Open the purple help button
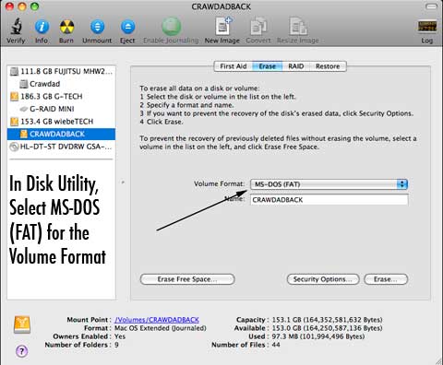 coord(21,351)
